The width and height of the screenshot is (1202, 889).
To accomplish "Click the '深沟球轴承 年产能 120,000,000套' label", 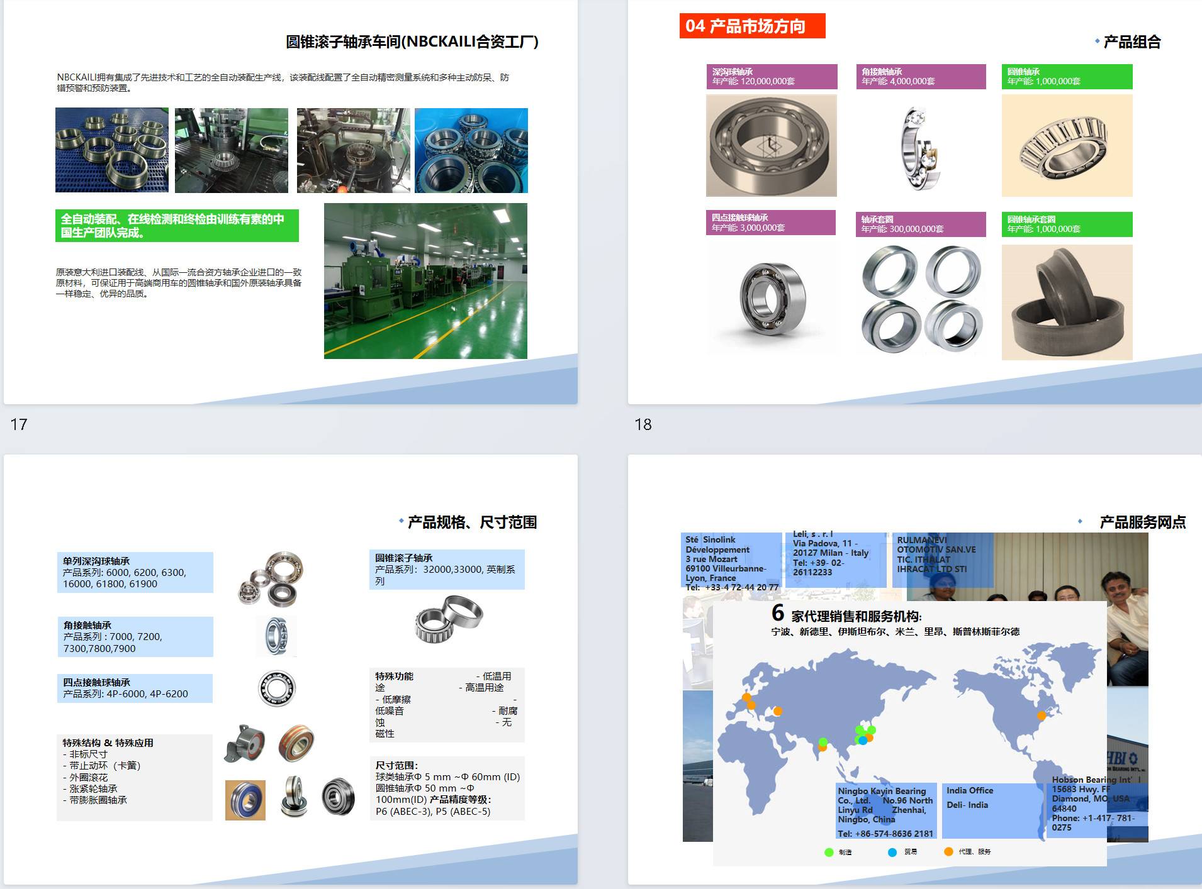I will pos(772,77).
